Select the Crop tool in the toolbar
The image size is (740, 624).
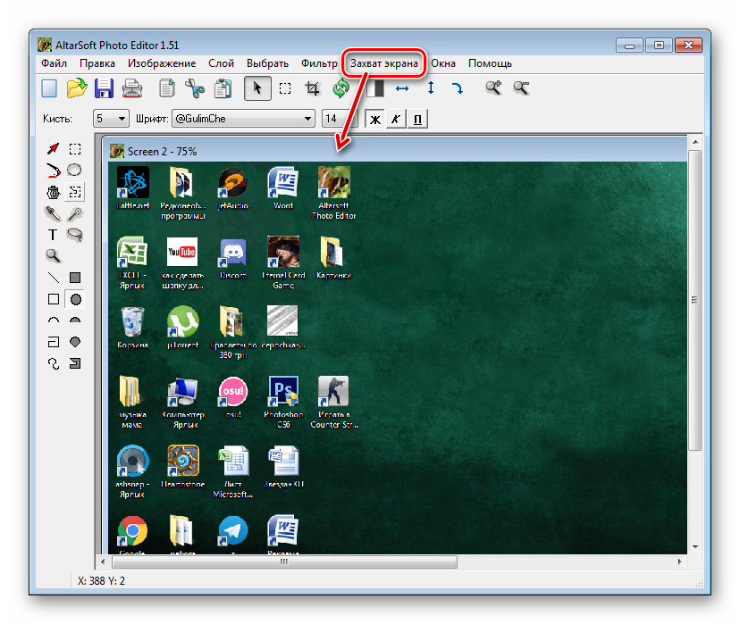coord(312,88)
